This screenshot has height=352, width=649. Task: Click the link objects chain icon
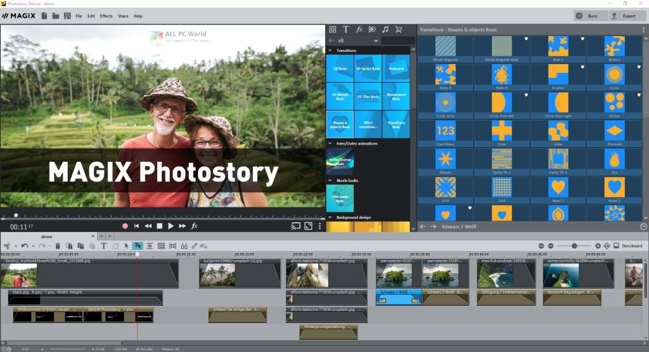click(195, 246)
